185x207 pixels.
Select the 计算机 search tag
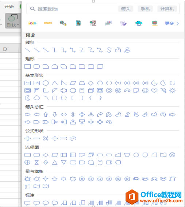click(167, 9)
